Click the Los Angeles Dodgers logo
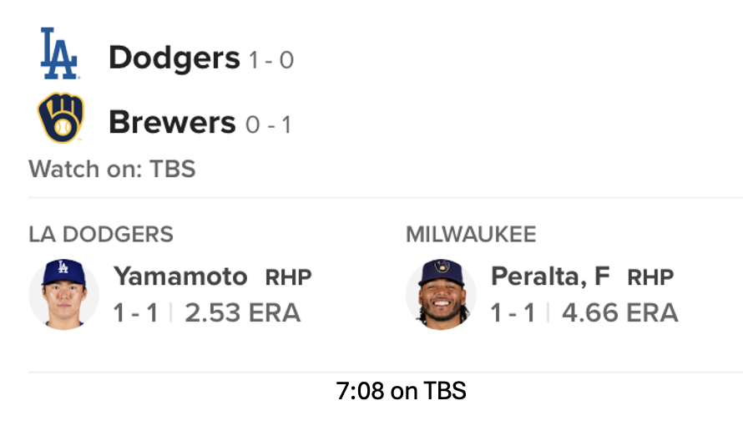This screenshot has height=426, width=743. (59, 54)
